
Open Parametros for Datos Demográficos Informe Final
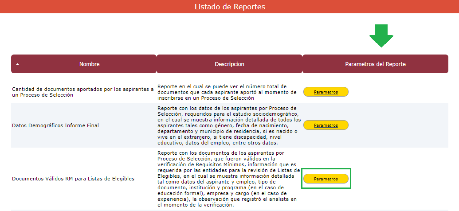click(x=326, y=125)
